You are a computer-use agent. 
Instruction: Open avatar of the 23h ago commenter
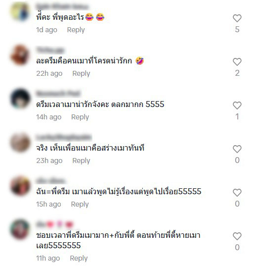pos(20,142)
